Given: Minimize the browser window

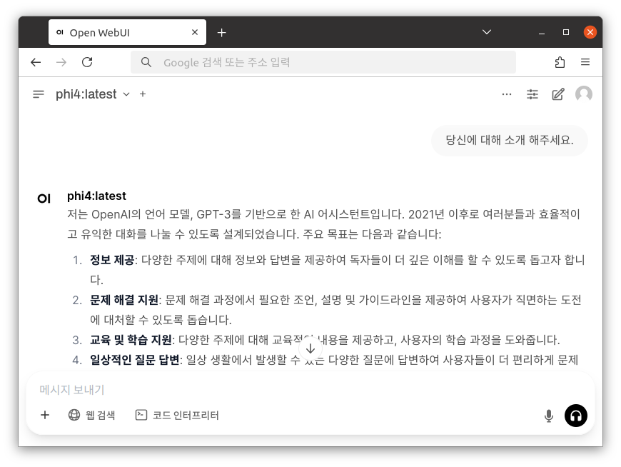Looking at the screenshot, I should tap(542, 32).
